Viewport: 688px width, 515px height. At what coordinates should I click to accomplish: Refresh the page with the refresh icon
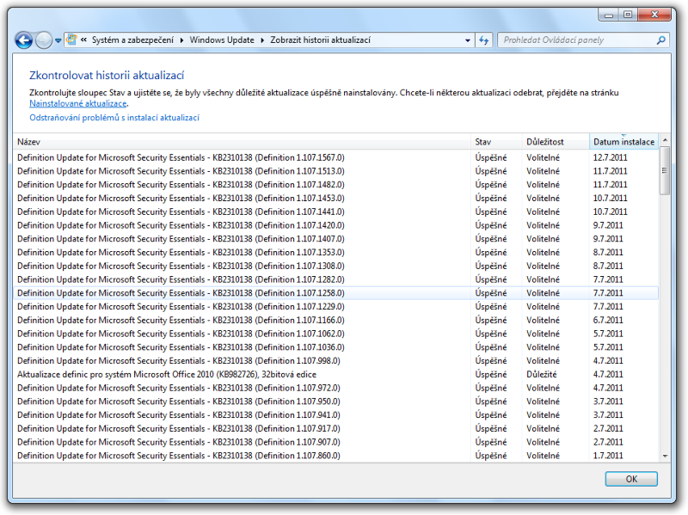point(484,40)
